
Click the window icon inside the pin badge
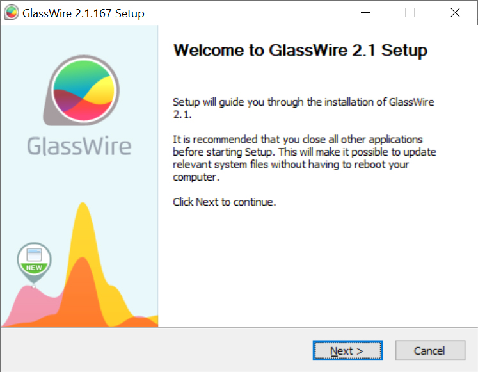click(34, 255)
